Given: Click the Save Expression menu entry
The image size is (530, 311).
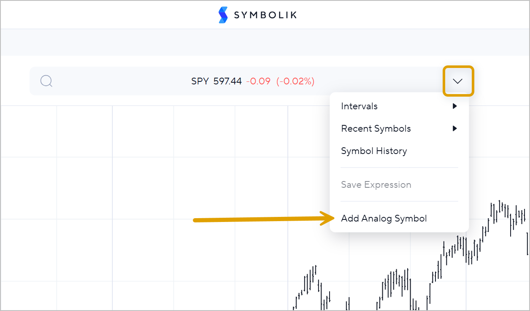Looking at the screenshot, I should pos(376,185).
